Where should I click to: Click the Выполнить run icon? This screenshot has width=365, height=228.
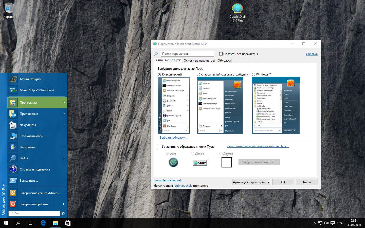[13, 181]
